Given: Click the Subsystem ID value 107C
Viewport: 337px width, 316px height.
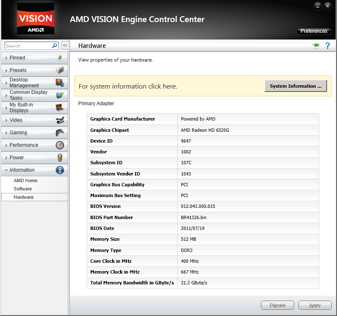Looking at the screenshot, I should [186, 163].
